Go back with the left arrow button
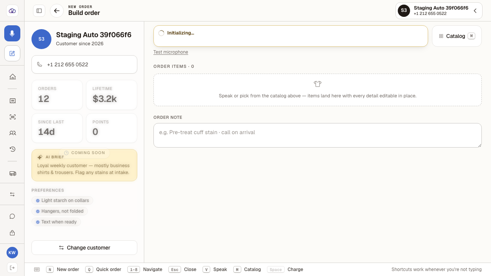Viewport: 491px width, 276px height. click(57, 11)
